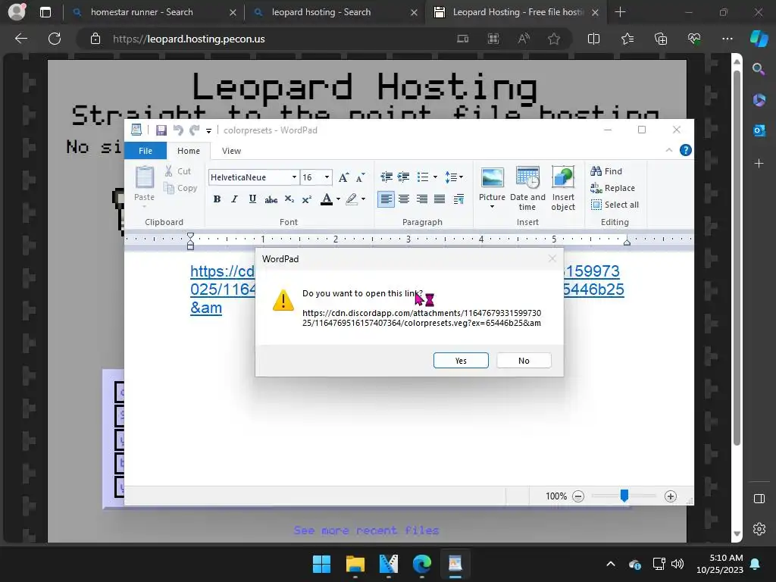The height and width of the screenshot is (582, 776).
Task: Click the Grow font icon
Action: pos(343,177)
